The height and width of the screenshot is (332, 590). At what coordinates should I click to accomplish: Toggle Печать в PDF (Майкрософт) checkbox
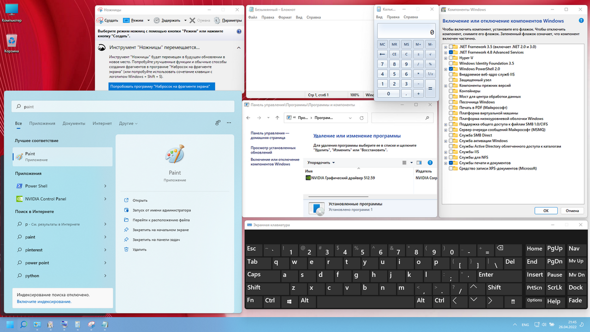451,108
